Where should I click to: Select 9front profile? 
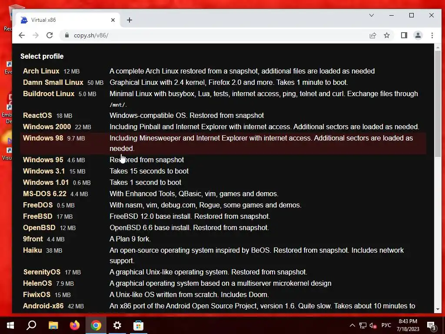tap(33, 239)
